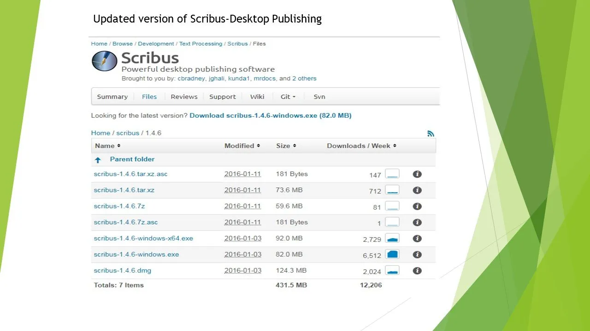
Task: Open contributor jghali's profile link
Action: pos(217,79)
